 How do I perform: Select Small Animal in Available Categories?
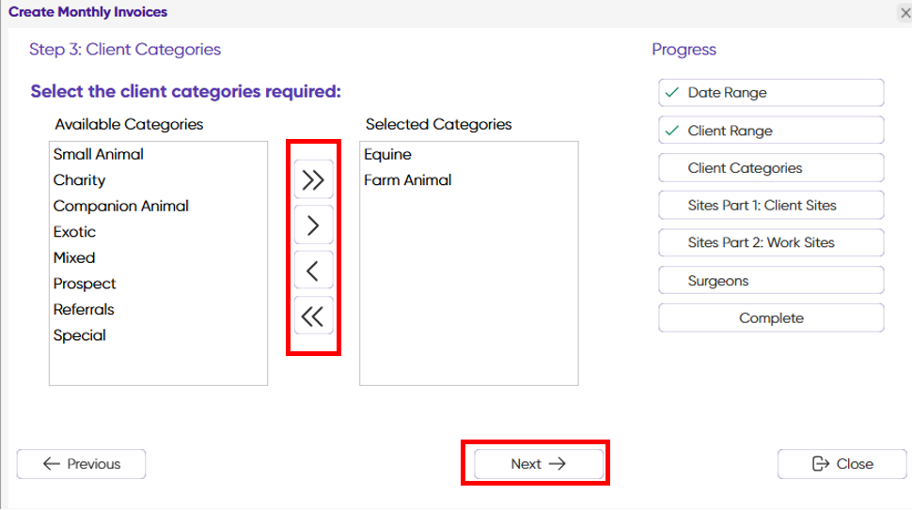click(x=99, y=154)
